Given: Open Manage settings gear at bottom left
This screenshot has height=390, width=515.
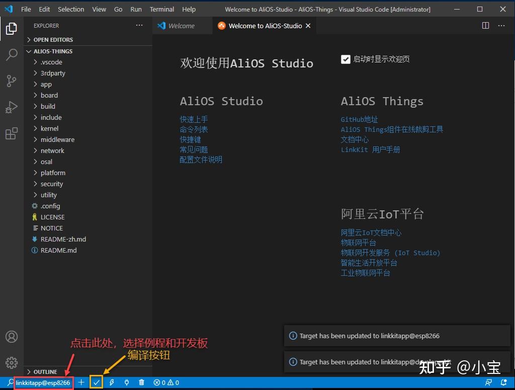Looking at the screenshot, I should pos(11,362).
